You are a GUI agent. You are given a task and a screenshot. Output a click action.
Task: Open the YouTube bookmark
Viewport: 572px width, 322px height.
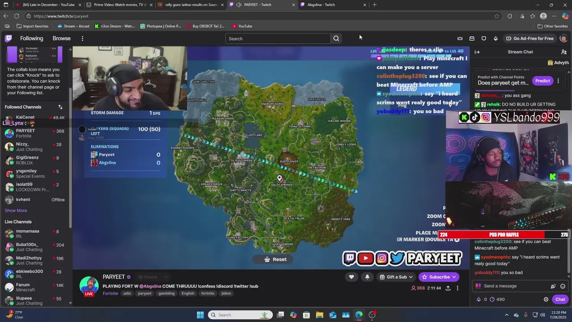pos(242,26)
